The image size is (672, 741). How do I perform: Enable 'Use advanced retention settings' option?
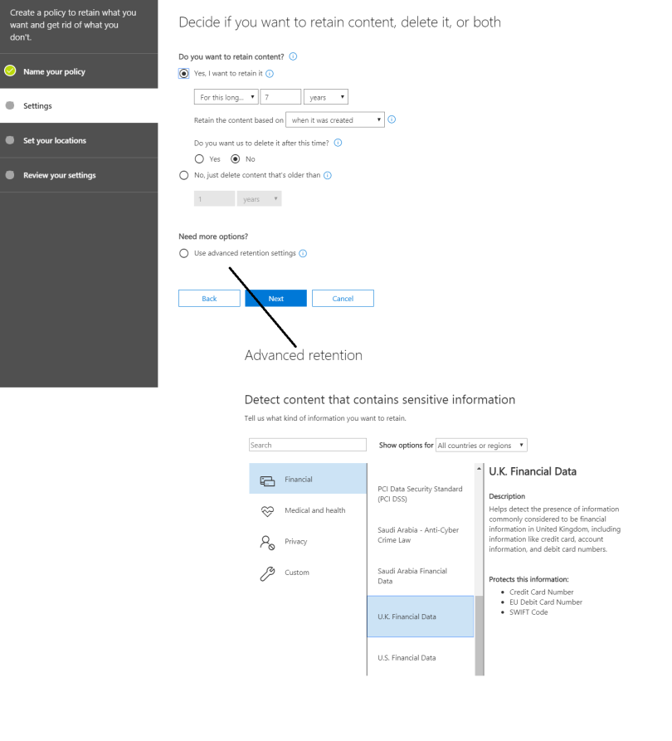pyautogui.click(x=184, y=253)
